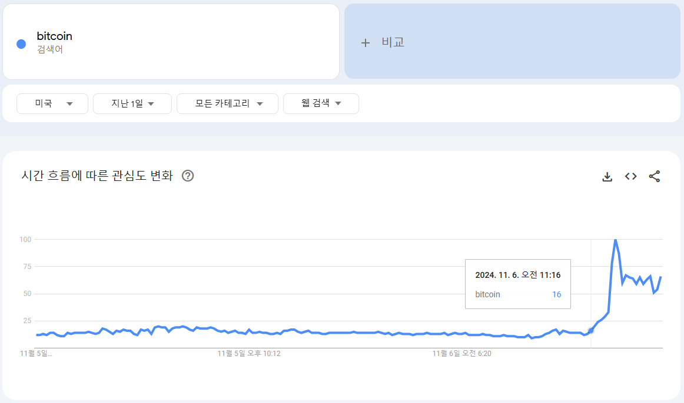684x403 pixels.
Task: Click the dropdown arrow next to 미국
Action: coord(69,104)
